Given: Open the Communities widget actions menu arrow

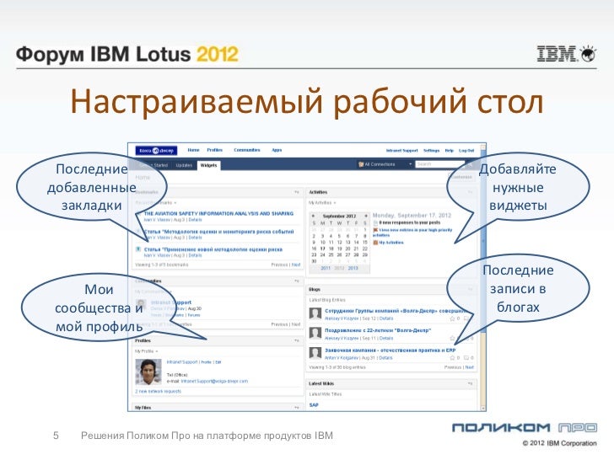Looking at the screenshot, I should click(297, 281).
